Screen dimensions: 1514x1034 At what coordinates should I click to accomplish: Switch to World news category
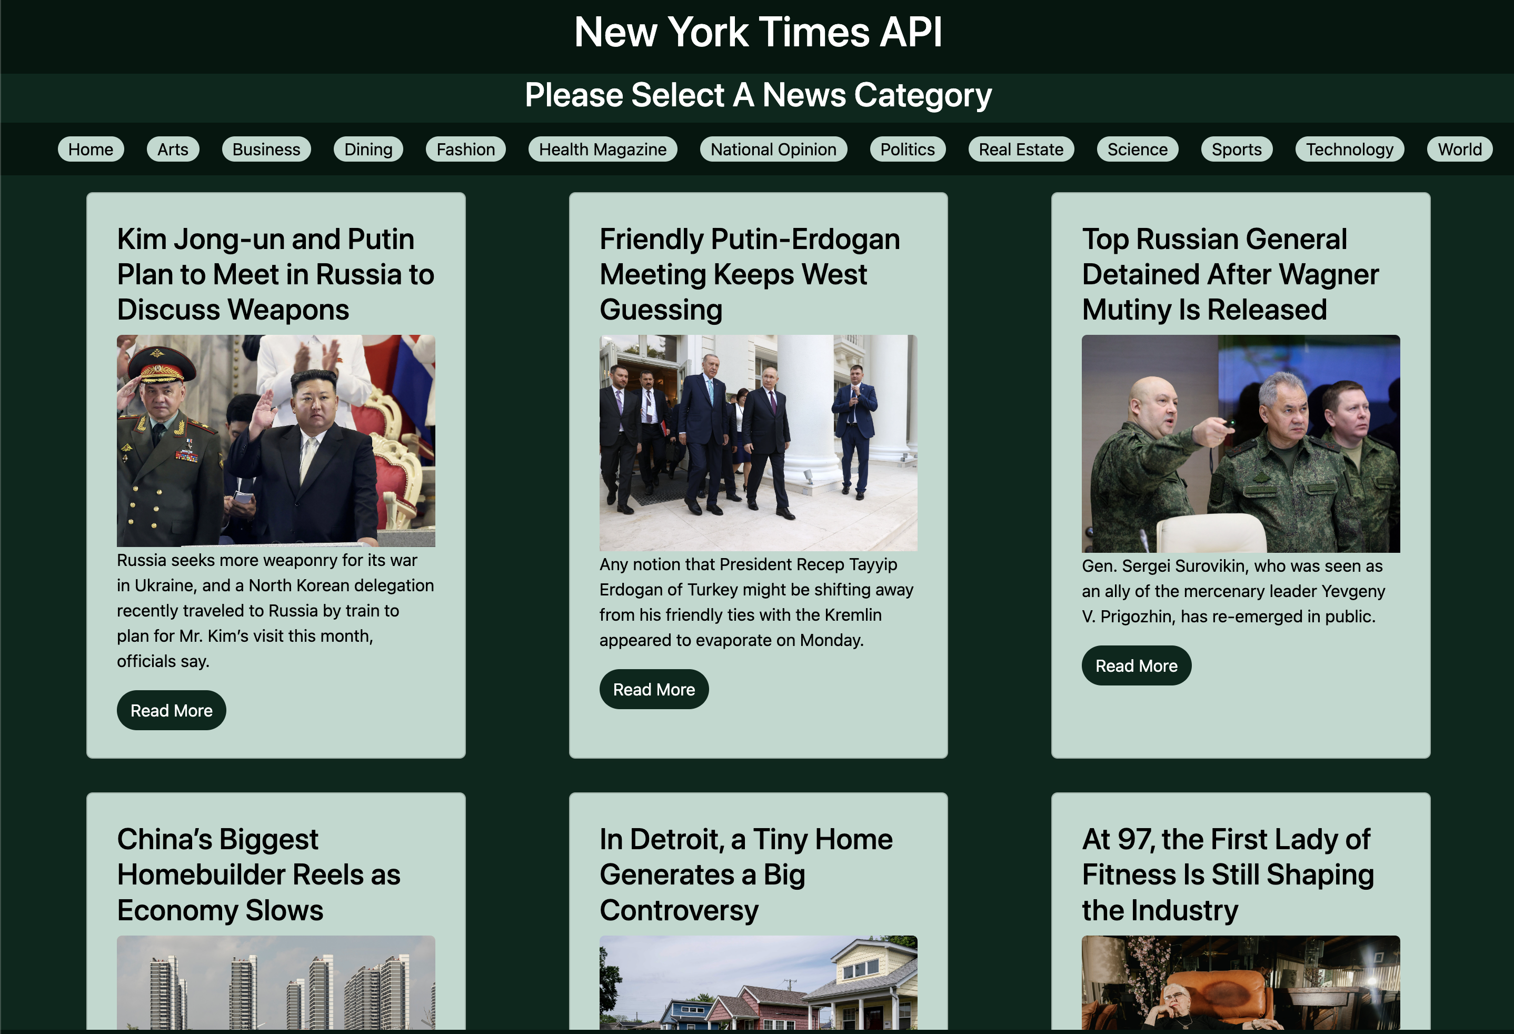click(1459, 149)
